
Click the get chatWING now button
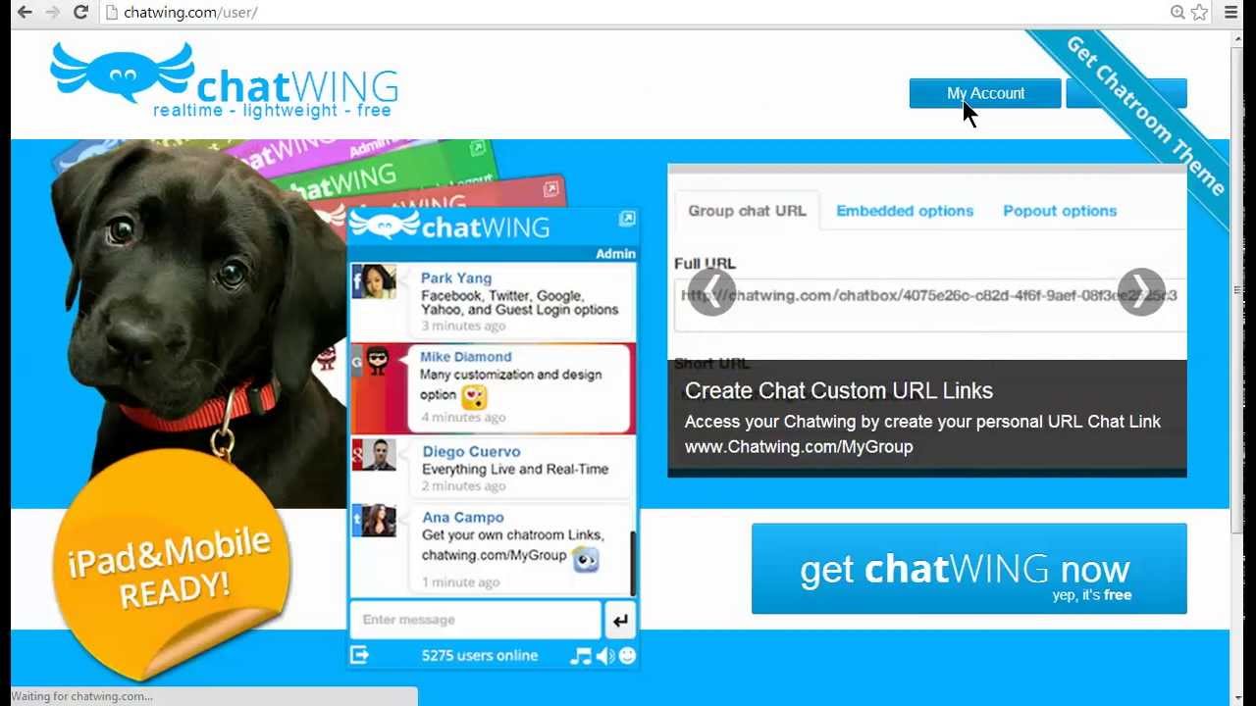[969, 569]
